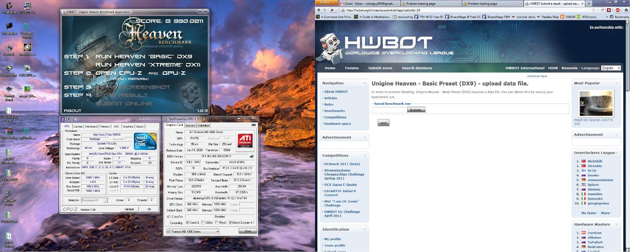
Task: Open the red toolbar icon left of ABP
Action: [x=609, y=10]
